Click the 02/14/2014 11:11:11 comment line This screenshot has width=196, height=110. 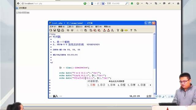[65, 55]
